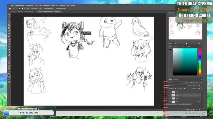
Task: Select the Eraser tool
Action: [9, 44]
